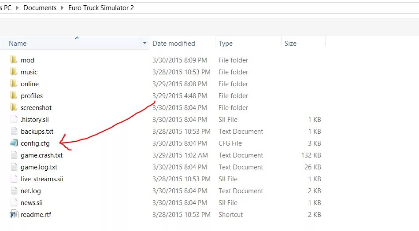Select the file named config.cfg
This screenshot has width=419, height=231.
tap(35, 143)
